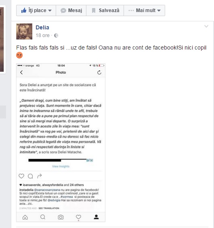
Task: Tap the heart like icon under photo
Action: click(x=21, y=176)
